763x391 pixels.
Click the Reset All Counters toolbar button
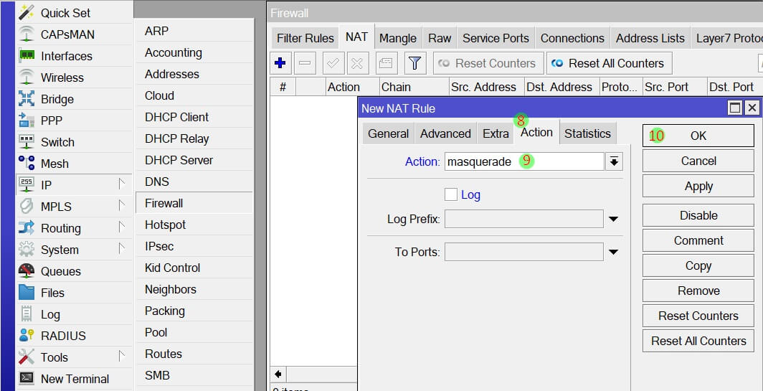[x=609, y=63]
